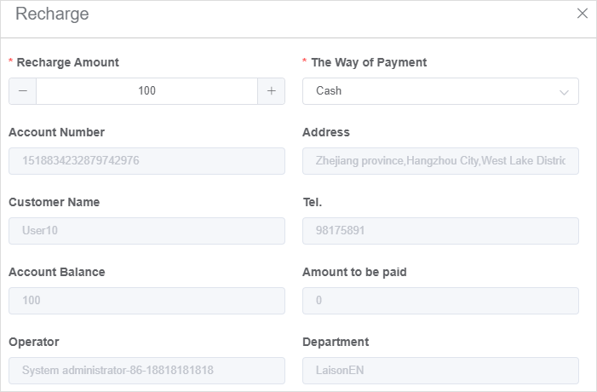The height and width of the screenshot is (392, 597).
Task: Click the Recharge Amount label
Action: (68, 62)
